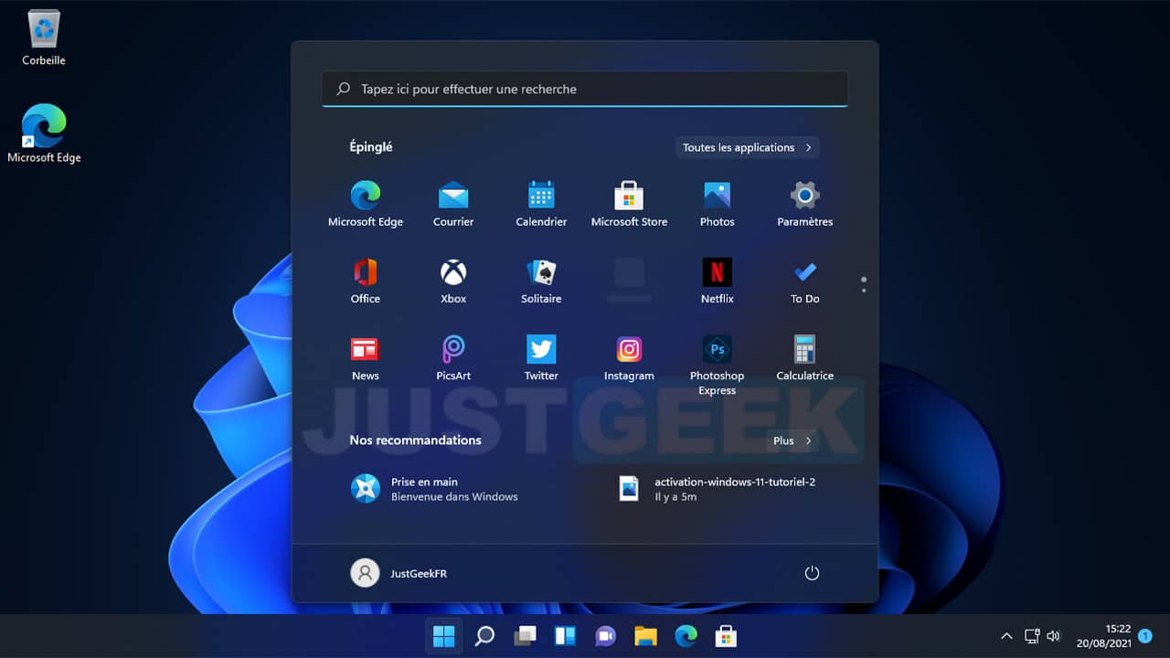
Task: Open the notification badge in tray
Action: click(x=1145, y=636)
